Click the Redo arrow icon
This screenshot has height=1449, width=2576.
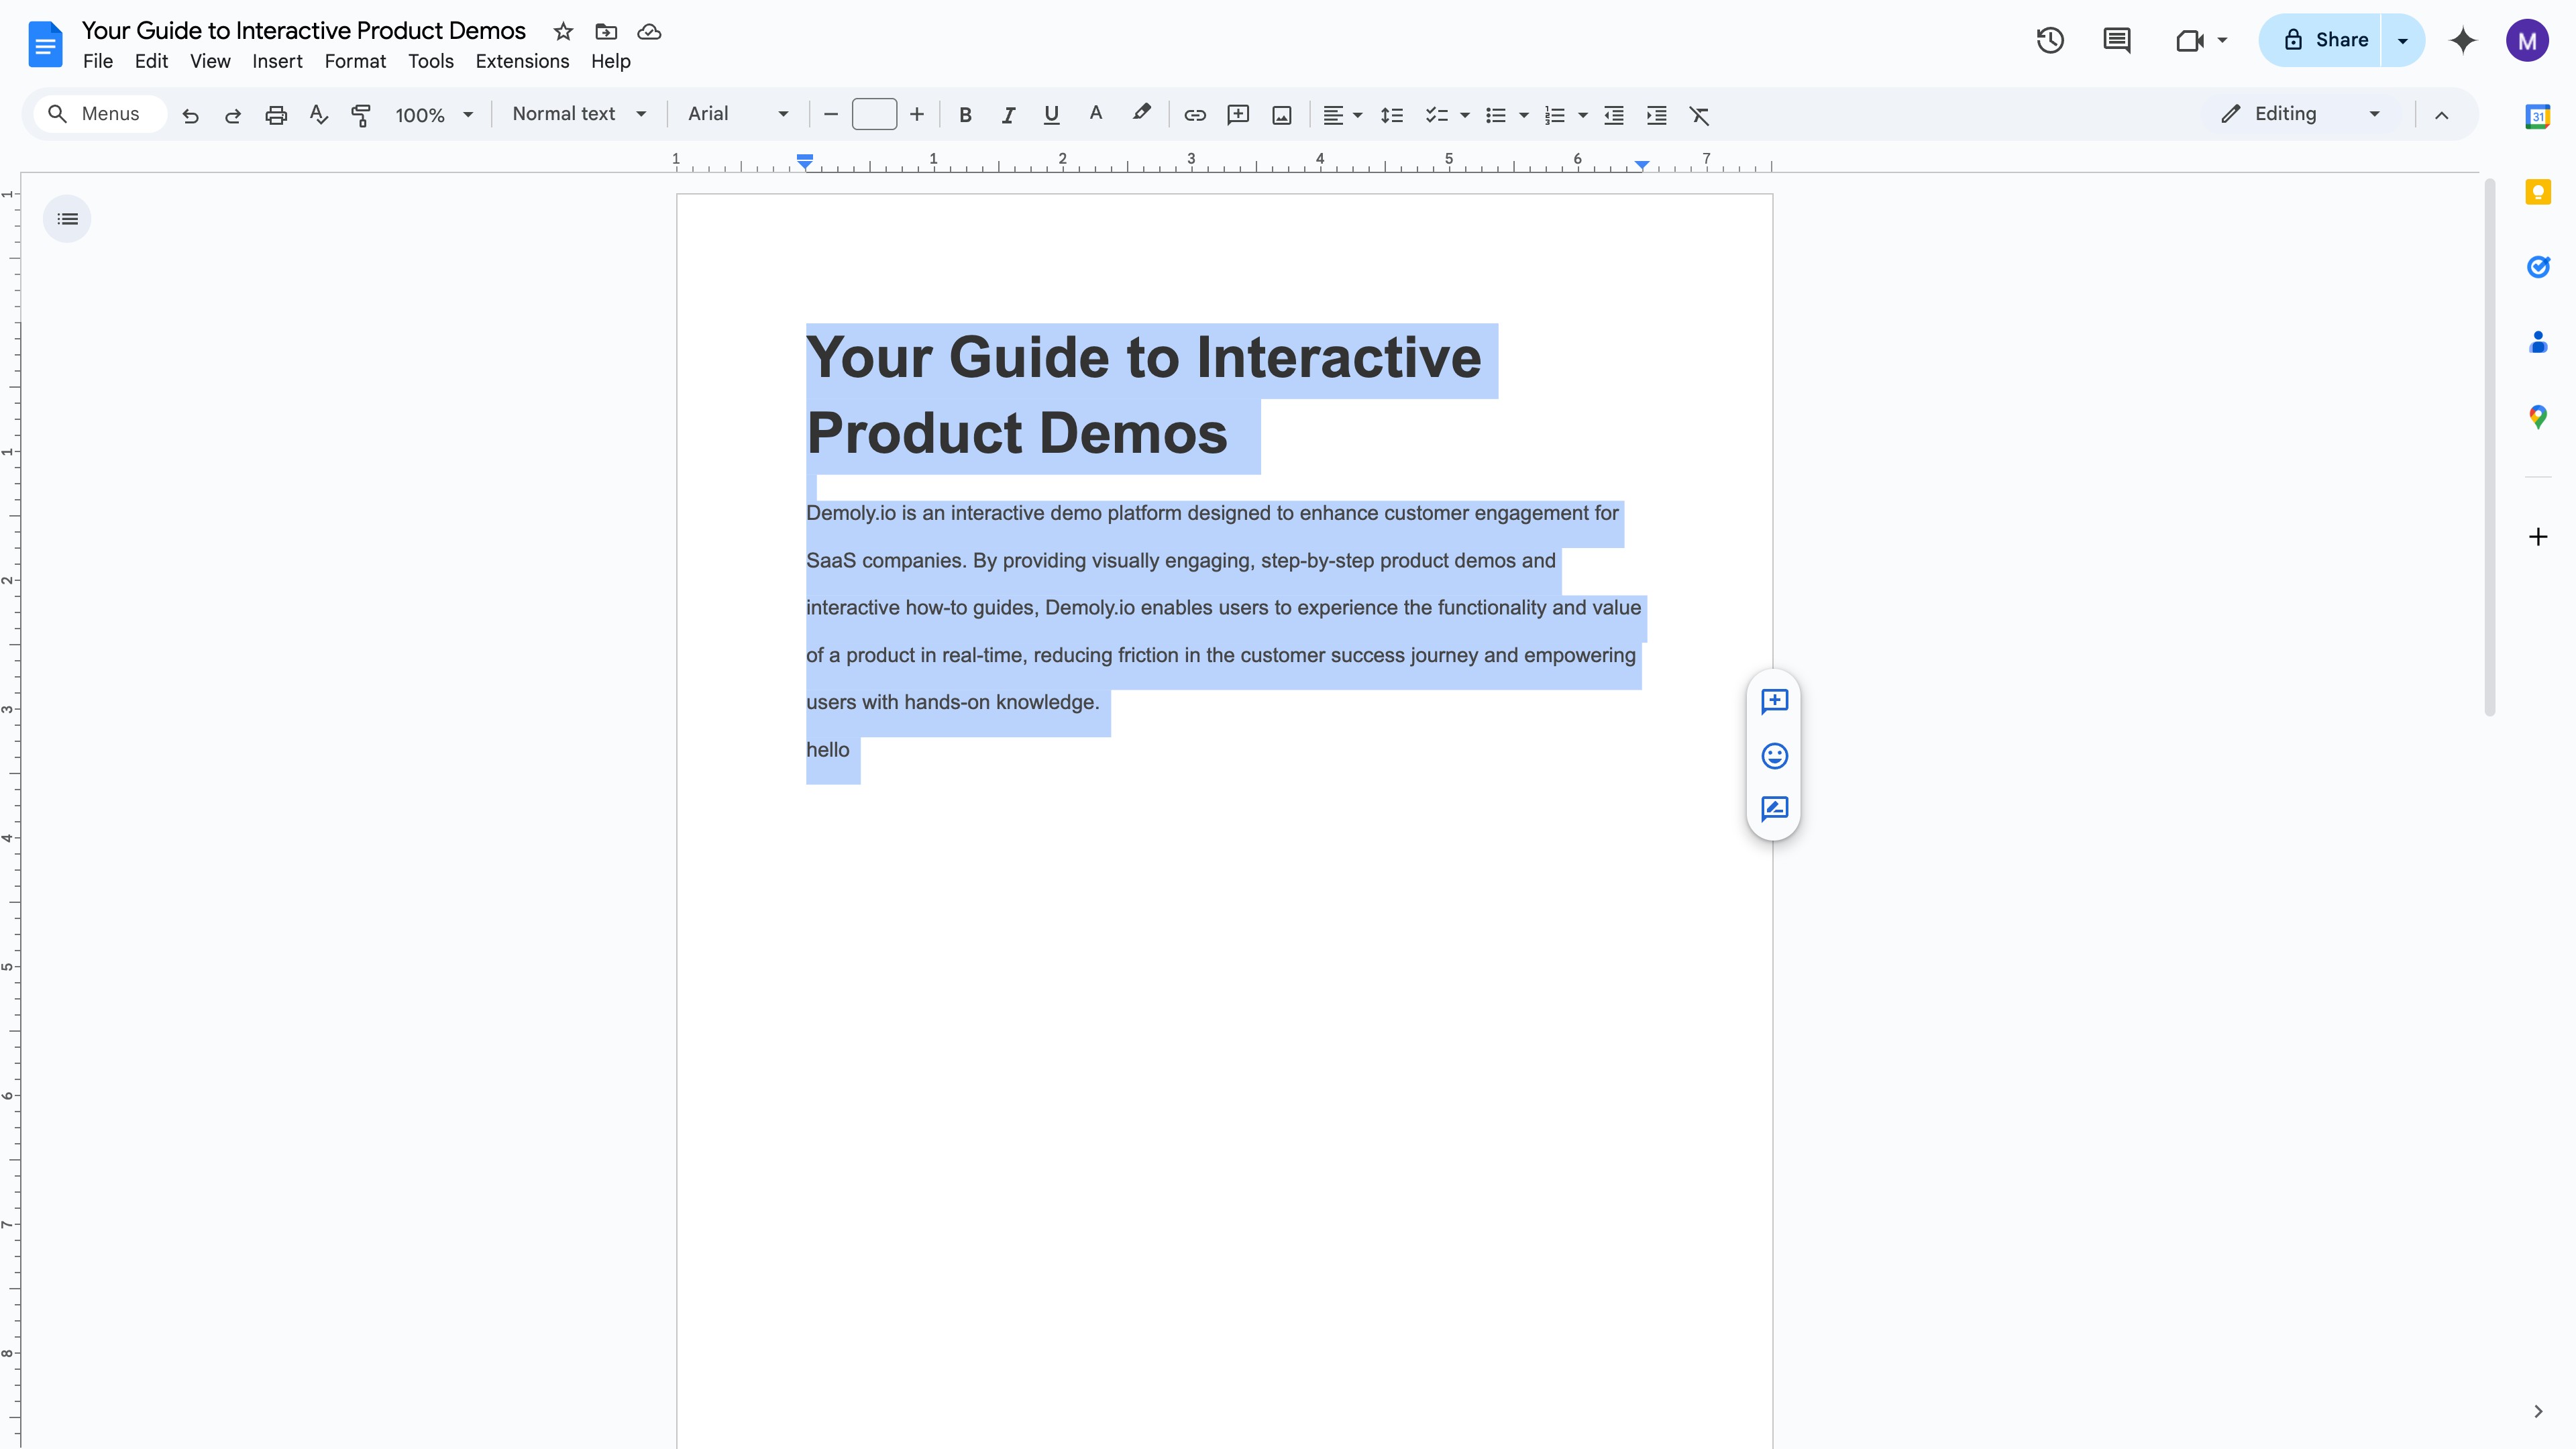(x=233, y=116)
